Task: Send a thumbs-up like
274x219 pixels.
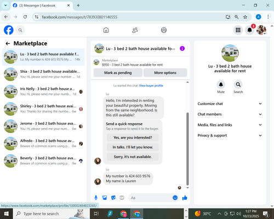Action: pos(185,198)
